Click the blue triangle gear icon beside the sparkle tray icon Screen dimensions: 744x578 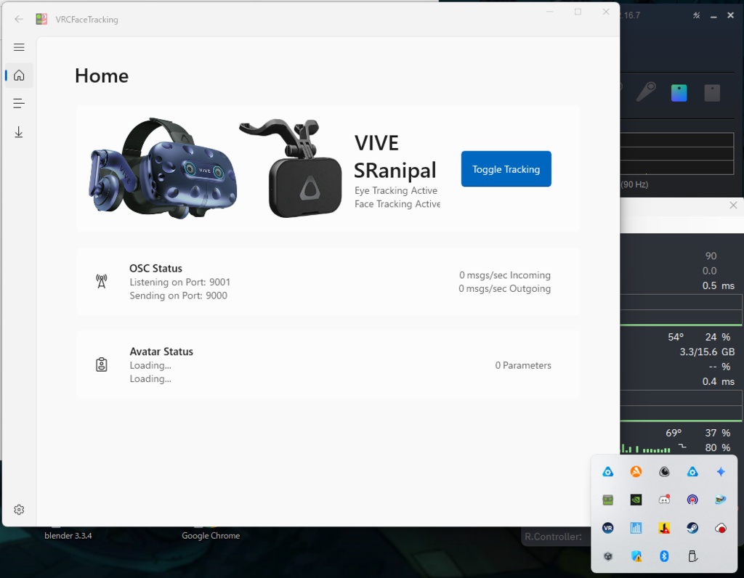point(692,471)
